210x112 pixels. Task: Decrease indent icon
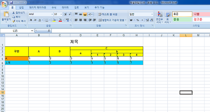(90, 20)
